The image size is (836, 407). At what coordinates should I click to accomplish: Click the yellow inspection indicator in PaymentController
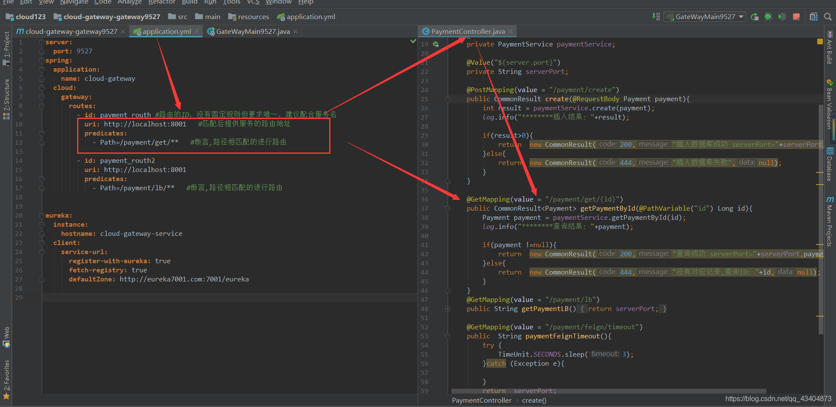(820, 42)
